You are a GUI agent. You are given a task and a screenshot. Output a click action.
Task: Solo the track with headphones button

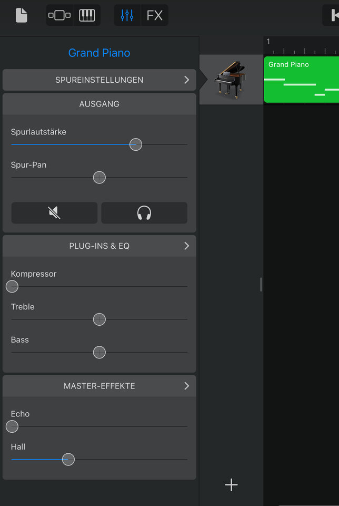pos(144,213)
